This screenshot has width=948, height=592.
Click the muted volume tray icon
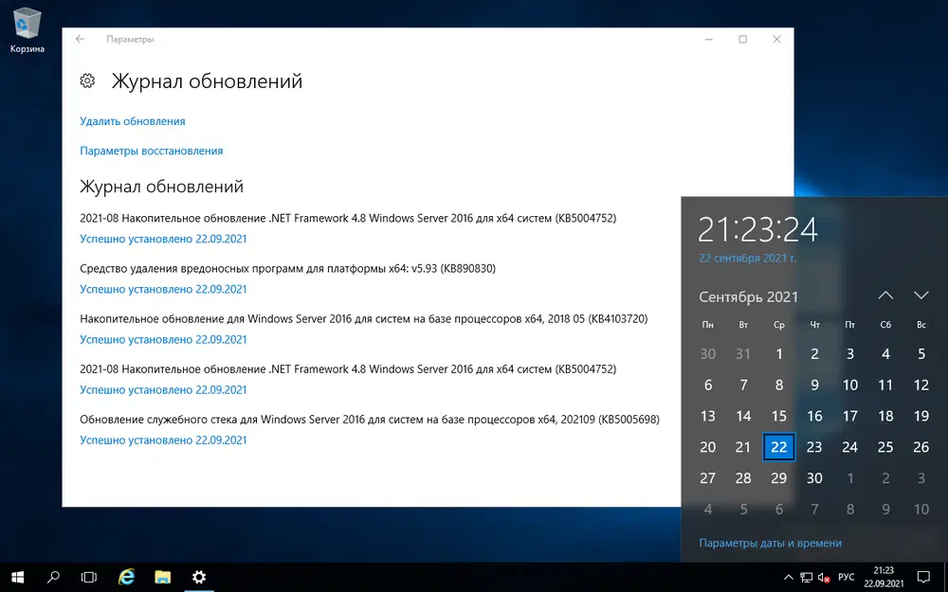(x=824, y=578)
